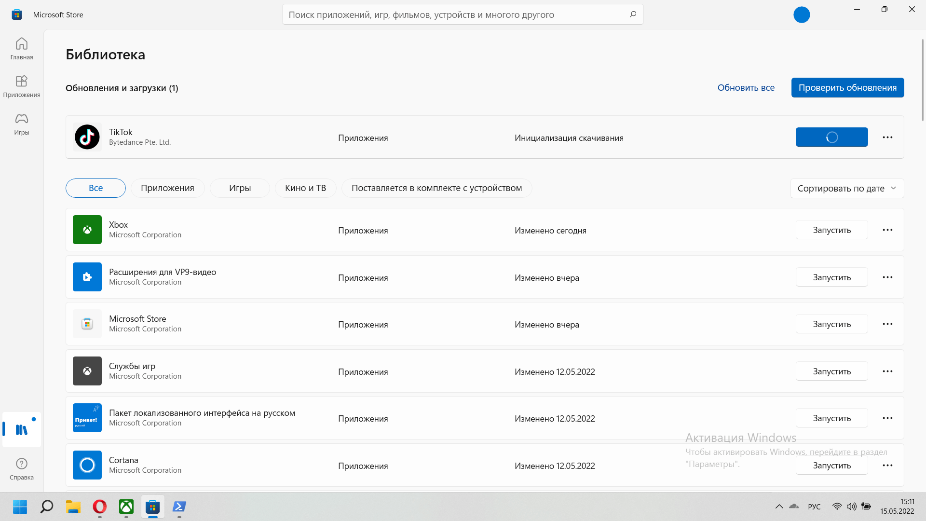Open more options for Cortana

pyautogui.click(x=887, y=466)
